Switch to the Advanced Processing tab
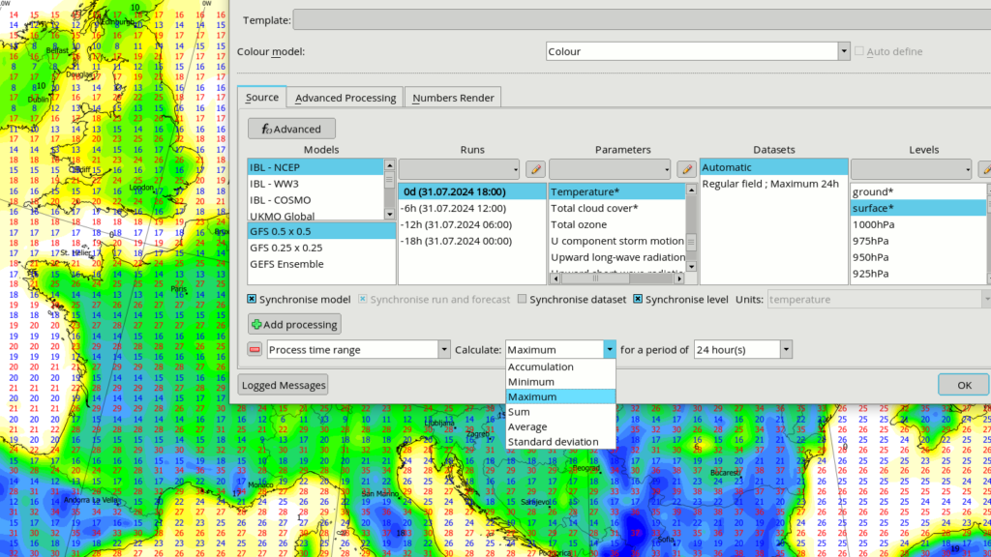The width and height of the screenshot is (991, 557). [x=345, y=97]
